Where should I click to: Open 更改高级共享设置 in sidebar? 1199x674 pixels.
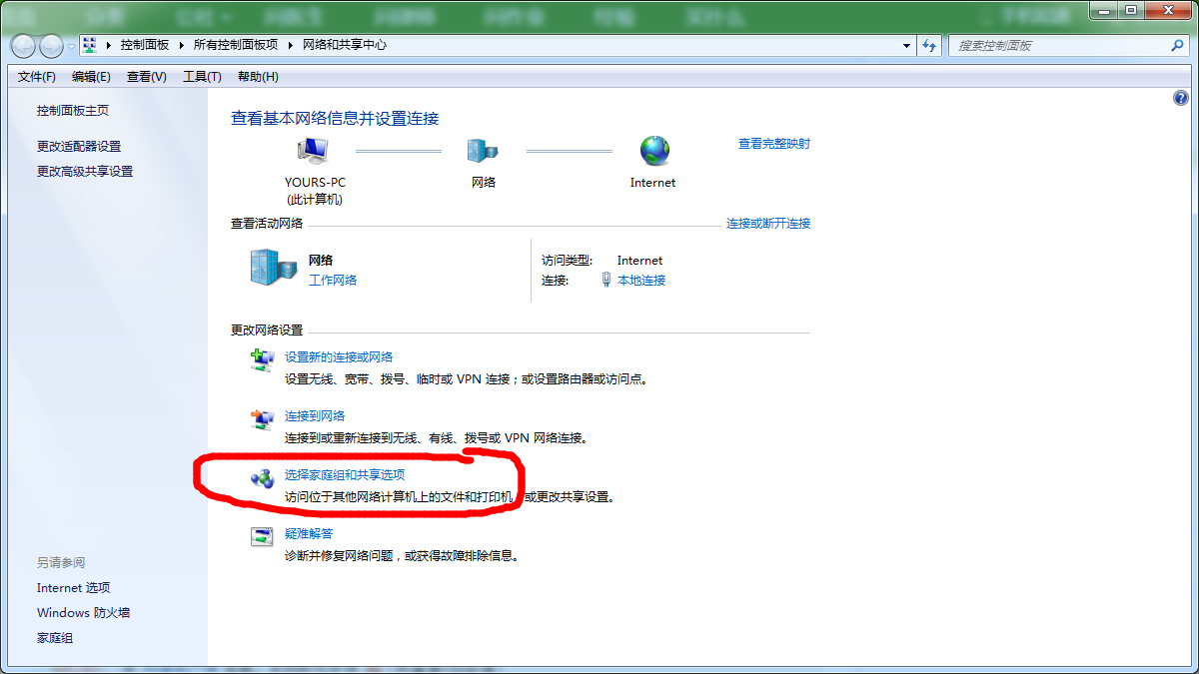85,172
